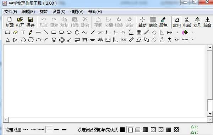Switch to the 综合 toolset tab

(x=207, y=22)
